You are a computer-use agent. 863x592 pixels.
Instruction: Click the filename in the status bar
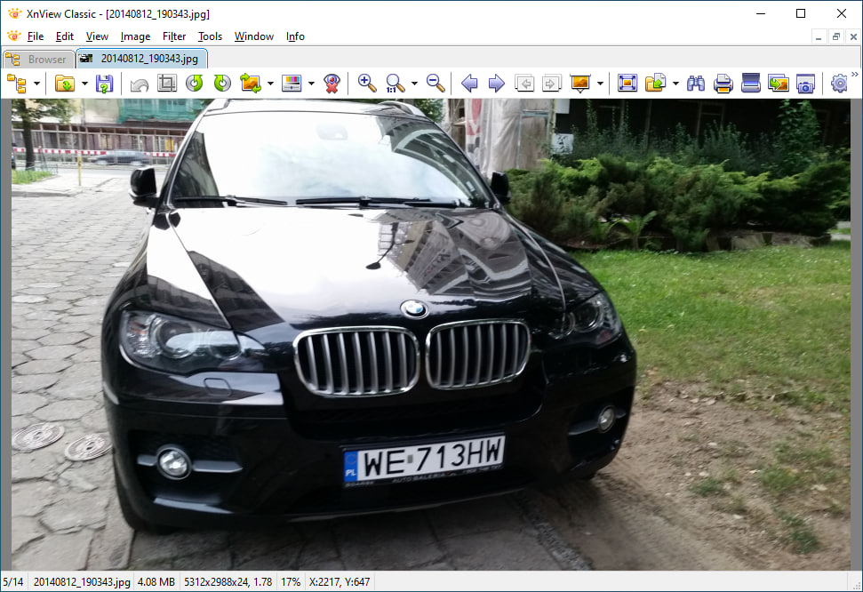[x=82, y=581]
